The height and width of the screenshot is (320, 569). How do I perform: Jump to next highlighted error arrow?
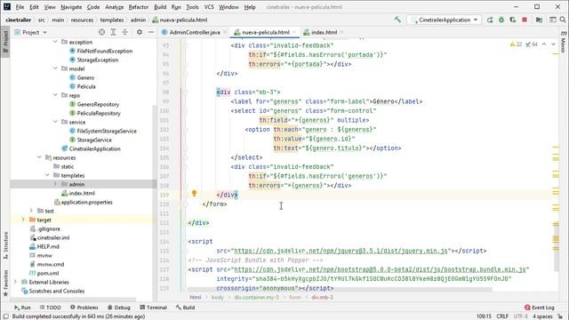pos(553,44)
